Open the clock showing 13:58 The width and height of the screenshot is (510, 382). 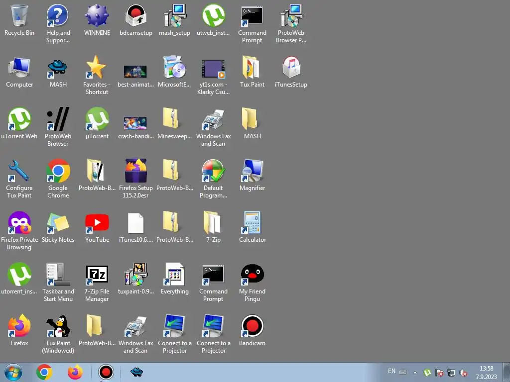[x=487, y=373]
